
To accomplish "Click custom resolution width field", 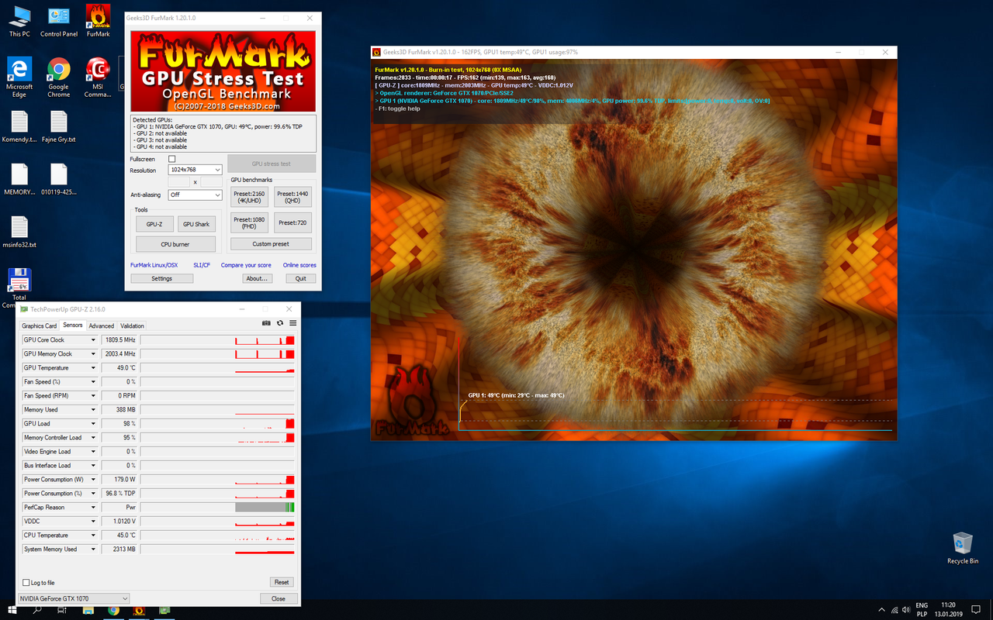I will (x=179, y=182).
